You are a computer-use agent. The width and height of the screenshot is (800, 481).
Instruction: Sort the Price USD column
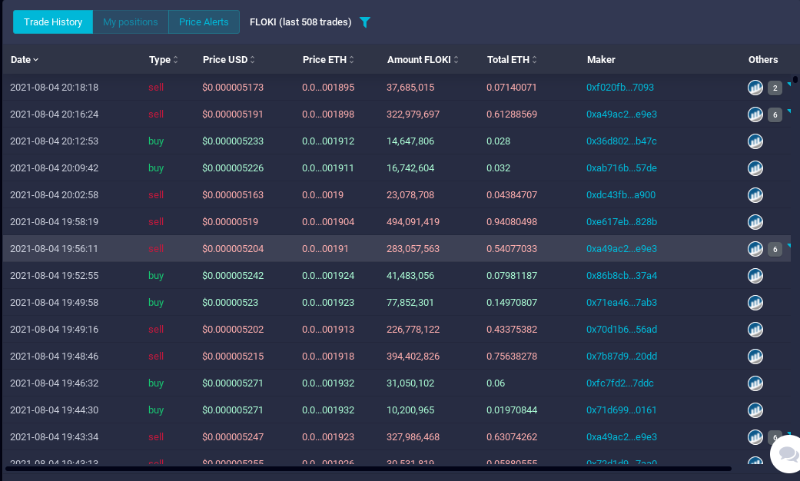click(x=254, y=59)
